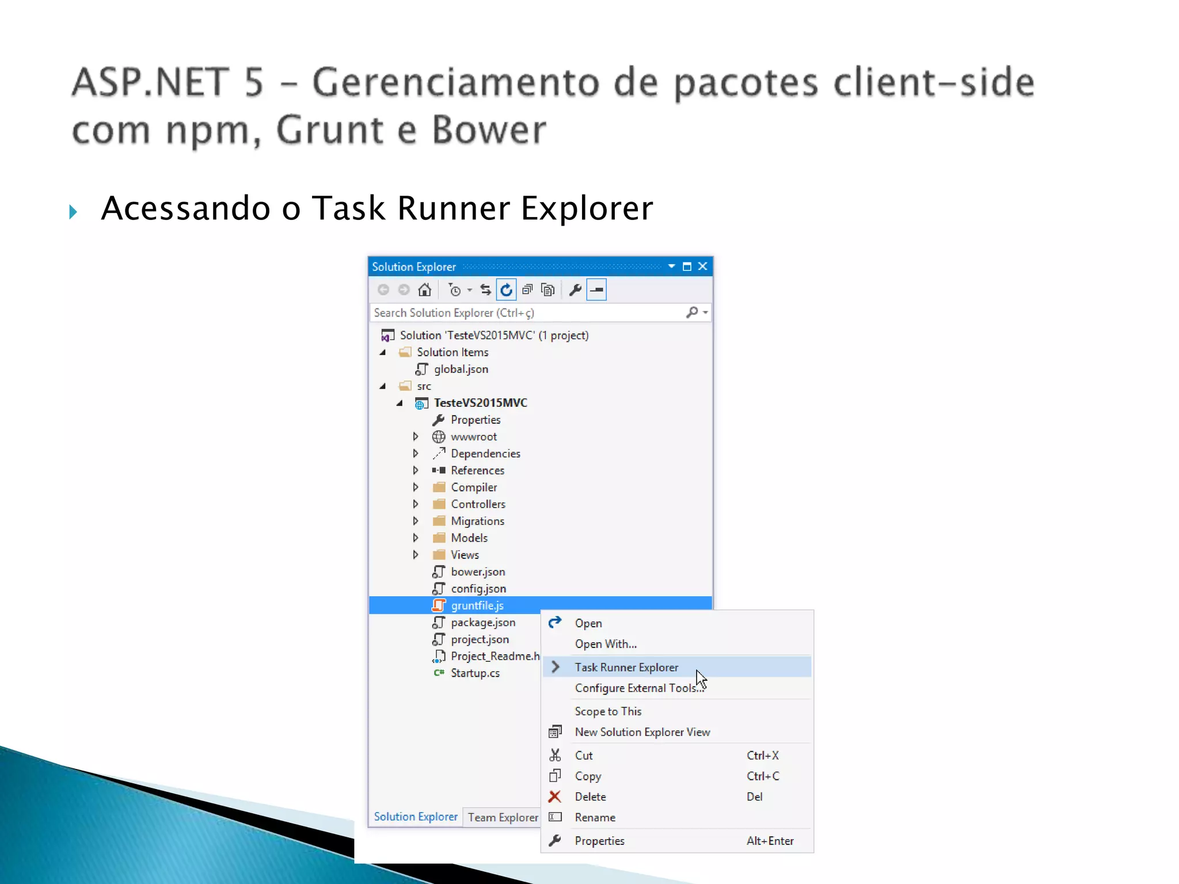Click the Solution Items folder icon
This screenshot has height=884, width=1179.
coord(405,352)
